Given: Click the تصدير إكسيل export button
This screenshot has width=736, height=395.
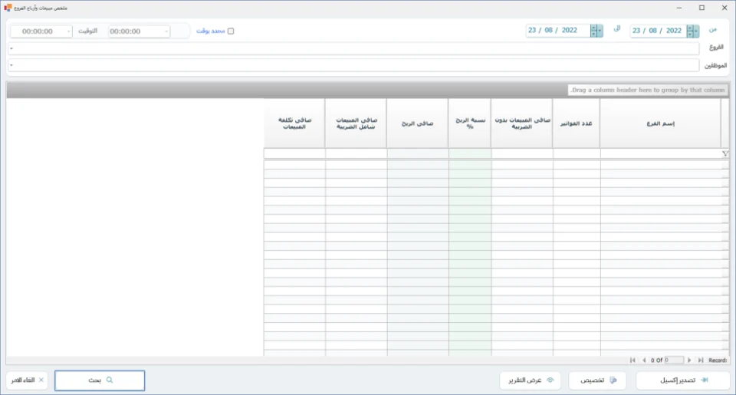Looking at the screenshot, I should 683,380.
